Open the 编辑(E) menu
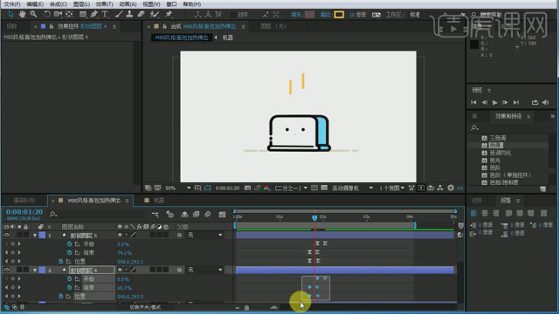560x315 pixels. pos(35,4)
